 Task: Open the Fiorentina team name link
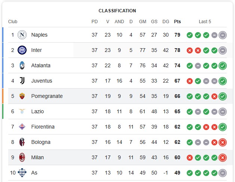tap(43, 127)
